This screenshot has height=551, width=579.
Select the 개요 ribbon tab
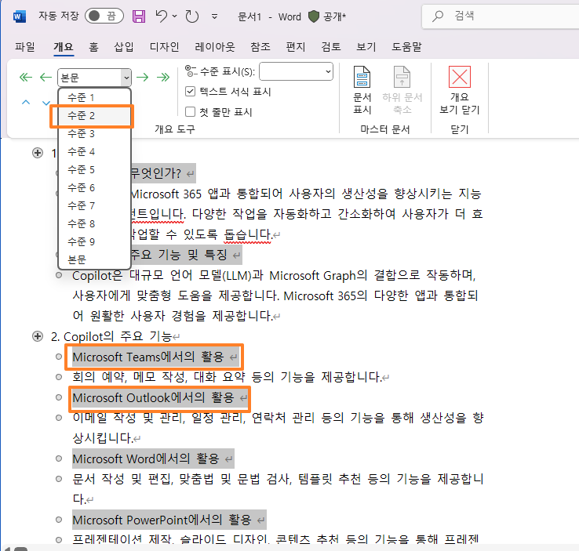click(64, 47)
